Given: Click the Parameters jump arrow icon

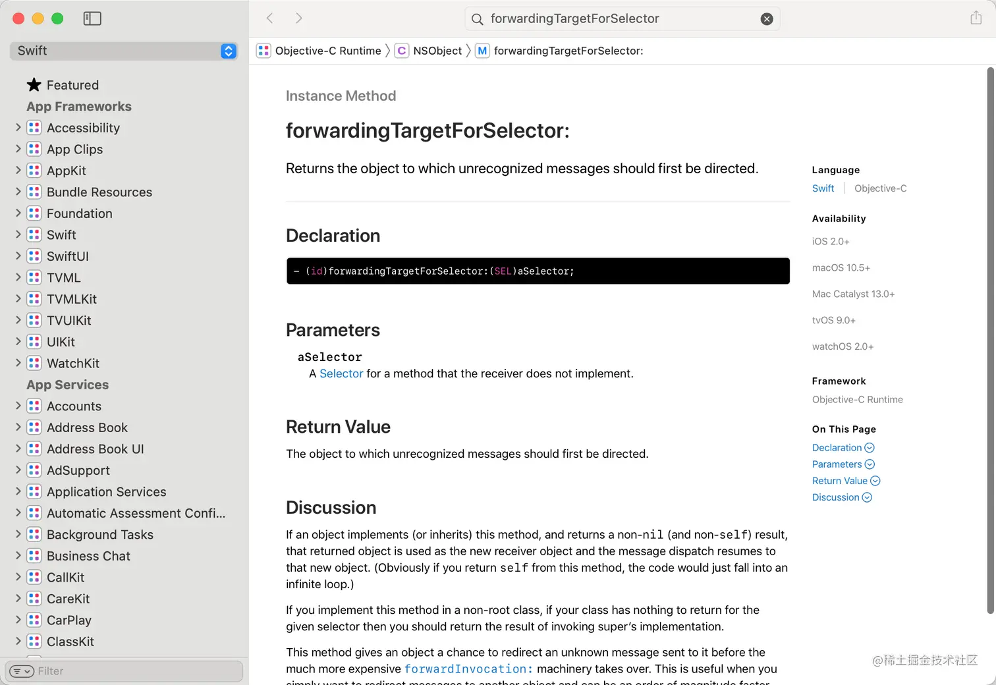Looking at the screenshot, I should pyautogui.click(x=870, y=464).
